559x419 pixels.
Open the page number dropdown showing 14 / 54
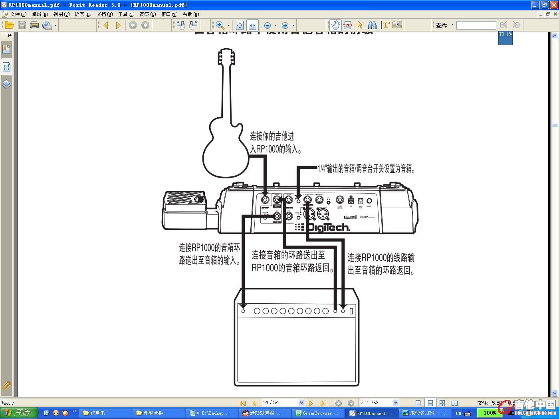click(301, 403)
